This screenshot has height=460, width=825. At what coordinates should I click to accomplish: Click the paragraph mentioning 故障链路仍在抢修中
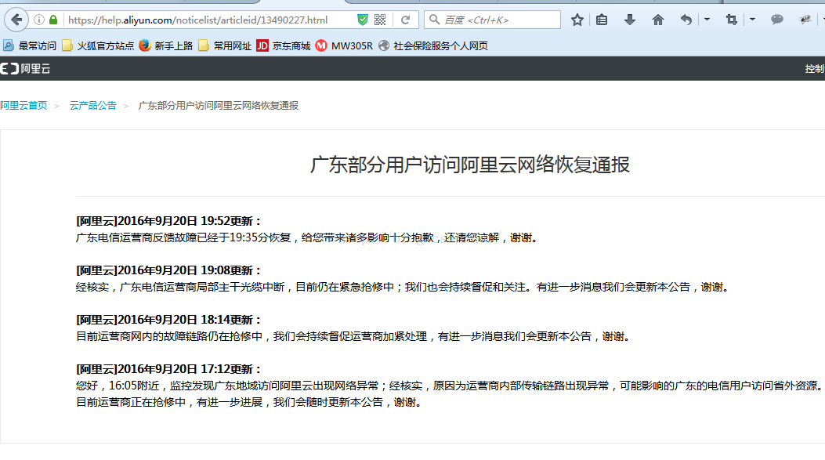354,337
